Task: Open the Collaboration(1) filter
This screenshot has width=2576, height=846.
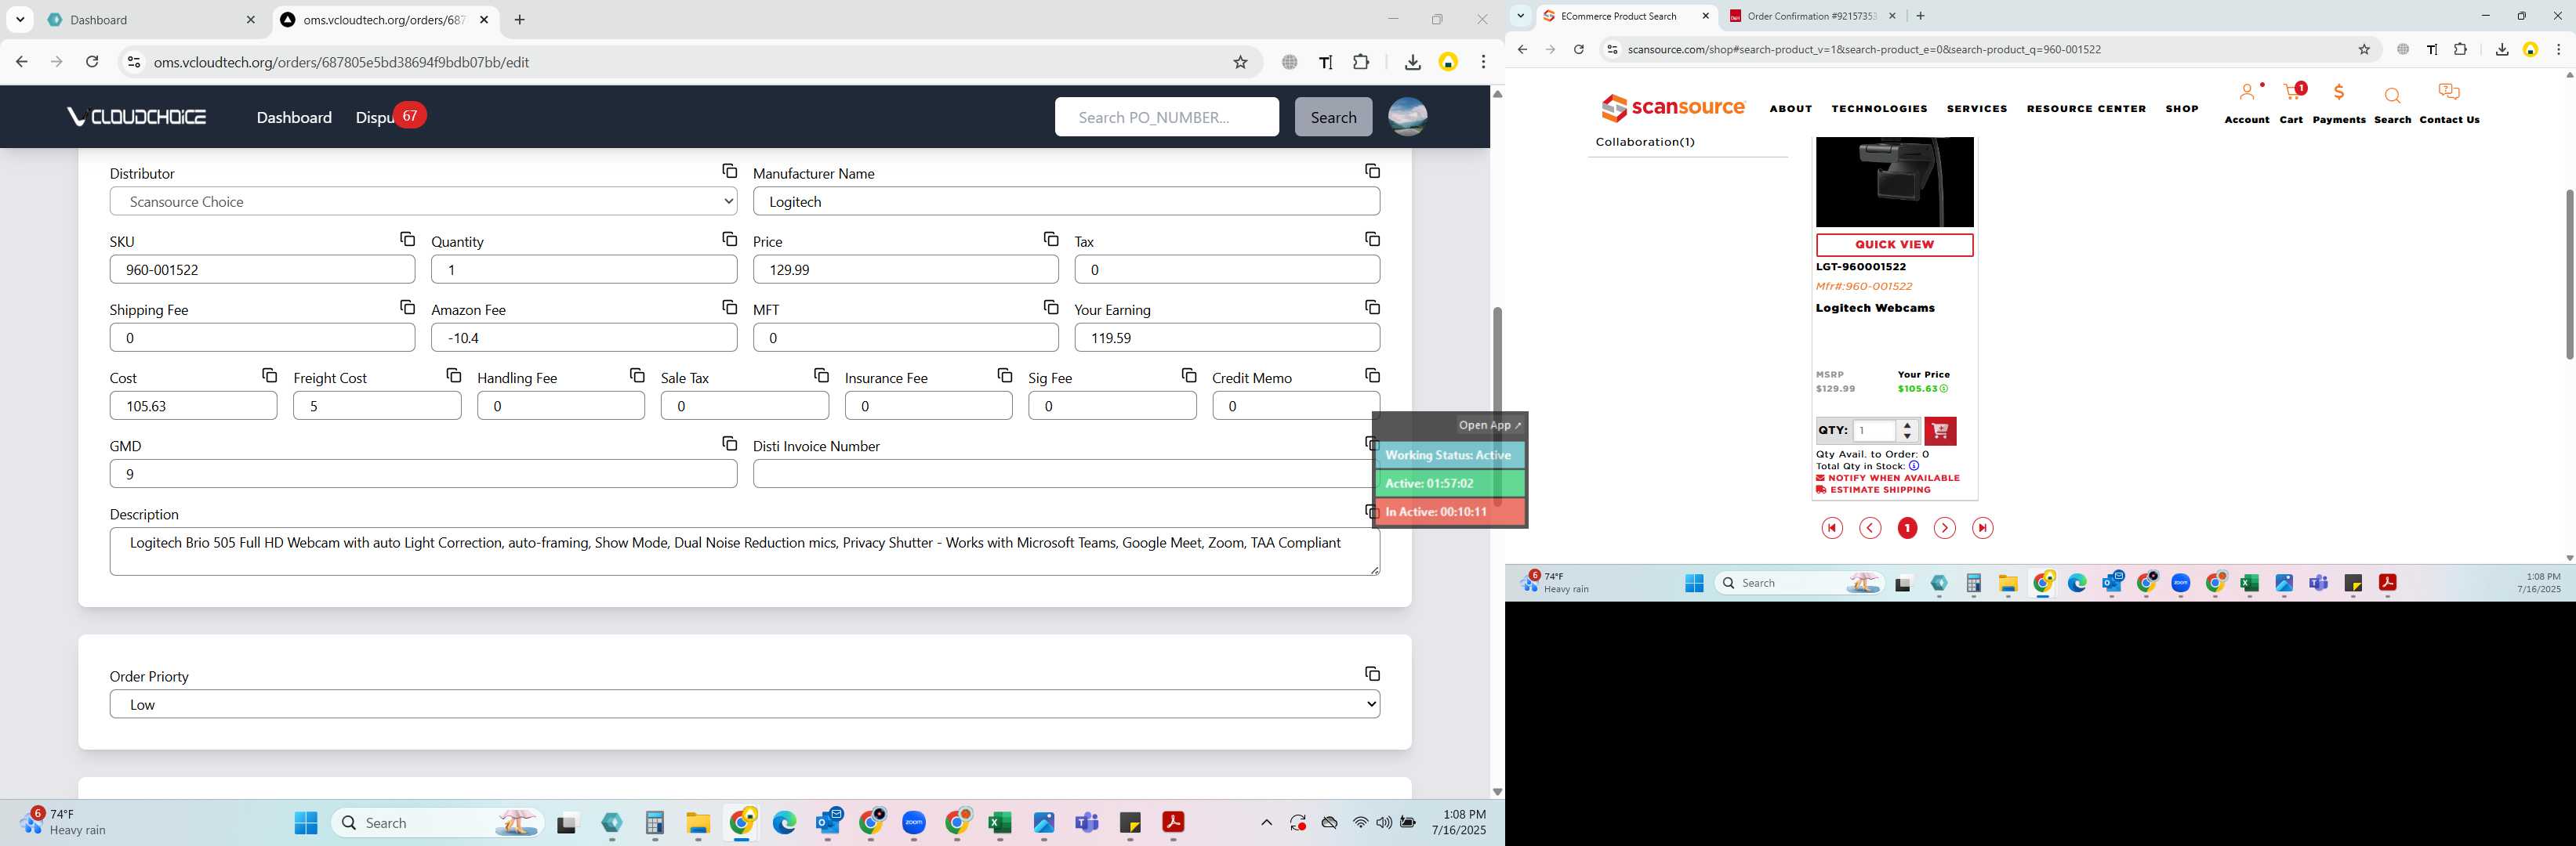Action: tap(1645, 142)
